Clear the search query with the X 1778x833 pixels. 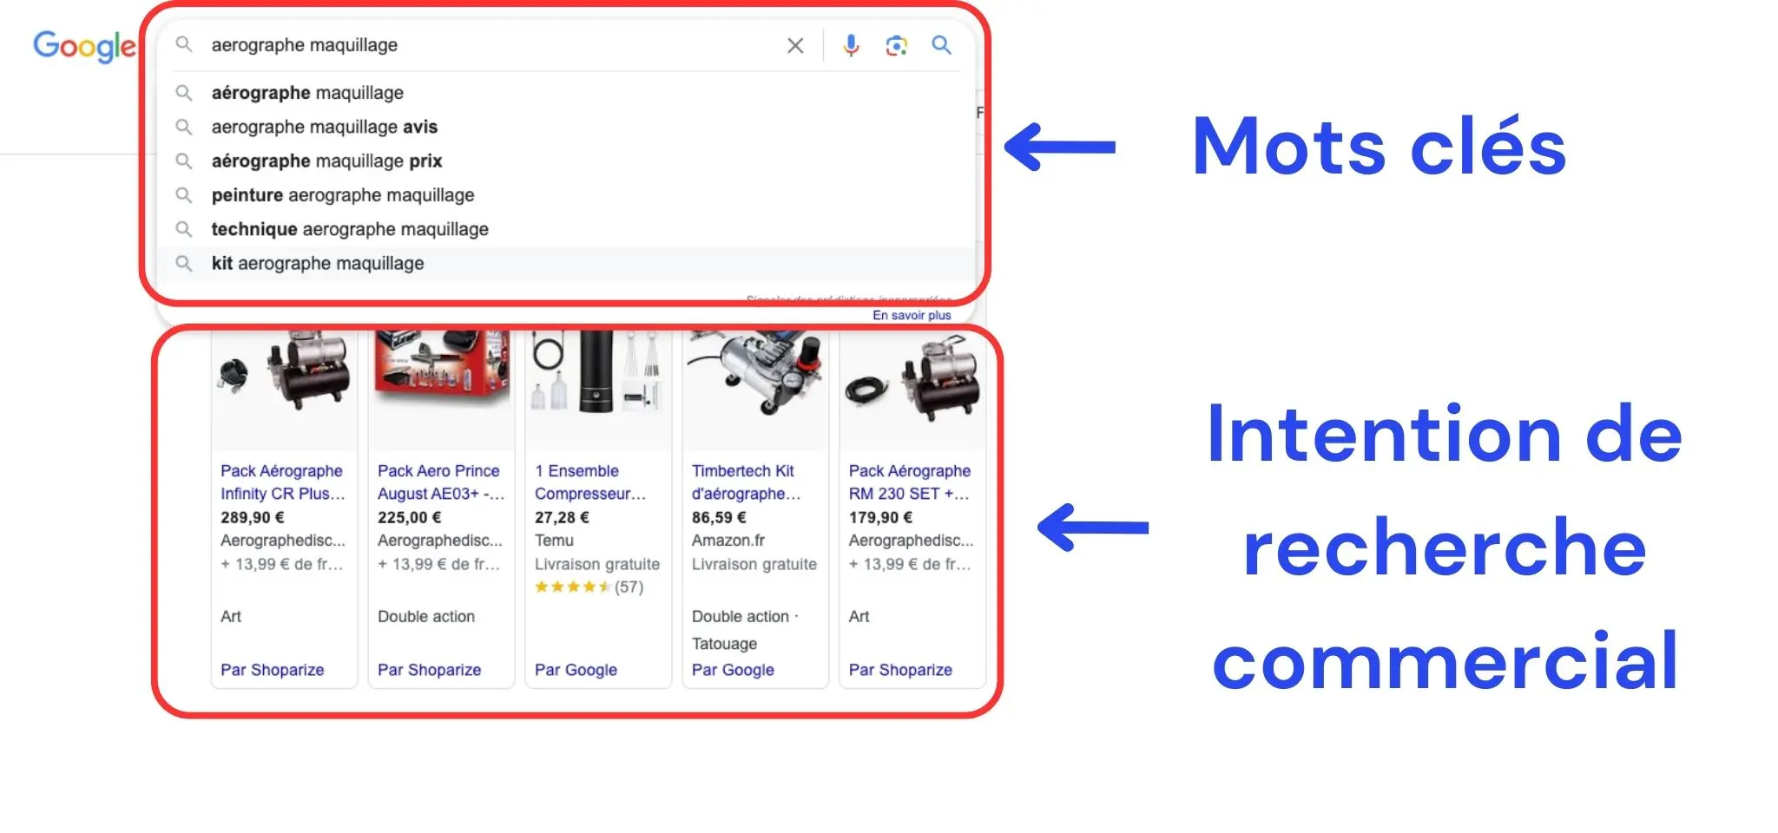click(795, 46)
